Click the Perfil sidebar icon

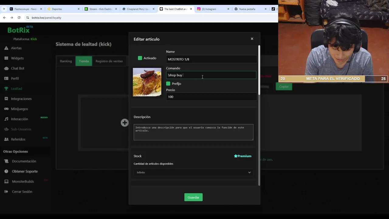pyautogui.click(x=6, y=78)
